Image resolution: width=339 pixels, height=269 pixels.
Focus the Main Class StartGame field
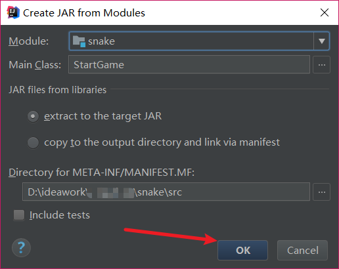click(189, 64)
